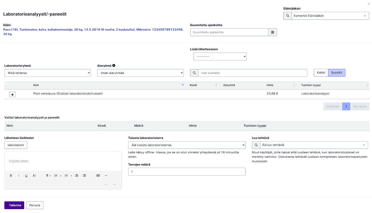Open the paragraph format menu

pyautogui.click(x=48, y=176)
